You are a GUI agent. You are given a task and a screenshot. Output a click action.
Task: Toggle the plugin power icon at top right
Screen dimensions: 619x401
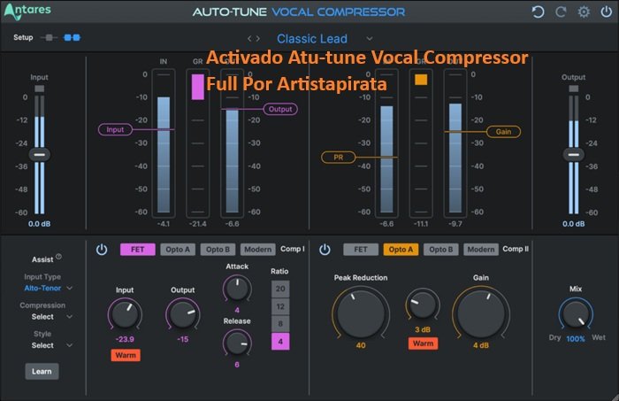click(x=607, y=12)
